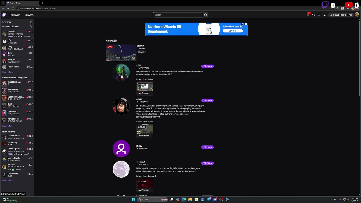
Task: Click jeioxy's purple default avatar
Action: (x=121, y=149)
